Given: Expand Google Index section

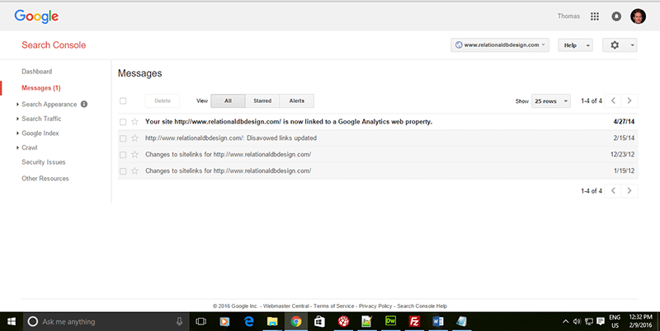Looking at the screenshot, I should point(40,133).
